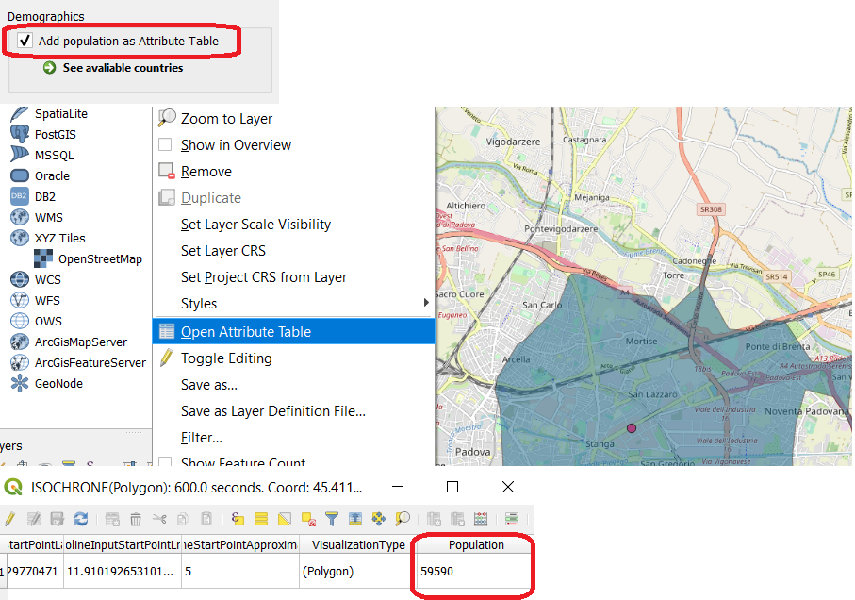Open Attribute Table from context menu

tap(294, 332)
